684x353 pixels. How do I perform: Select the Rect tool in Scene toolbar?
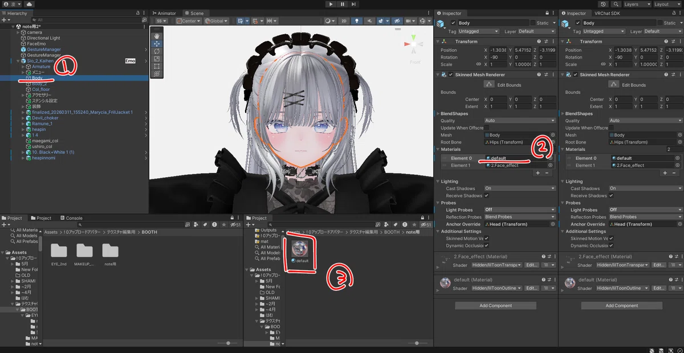point(157,66)
